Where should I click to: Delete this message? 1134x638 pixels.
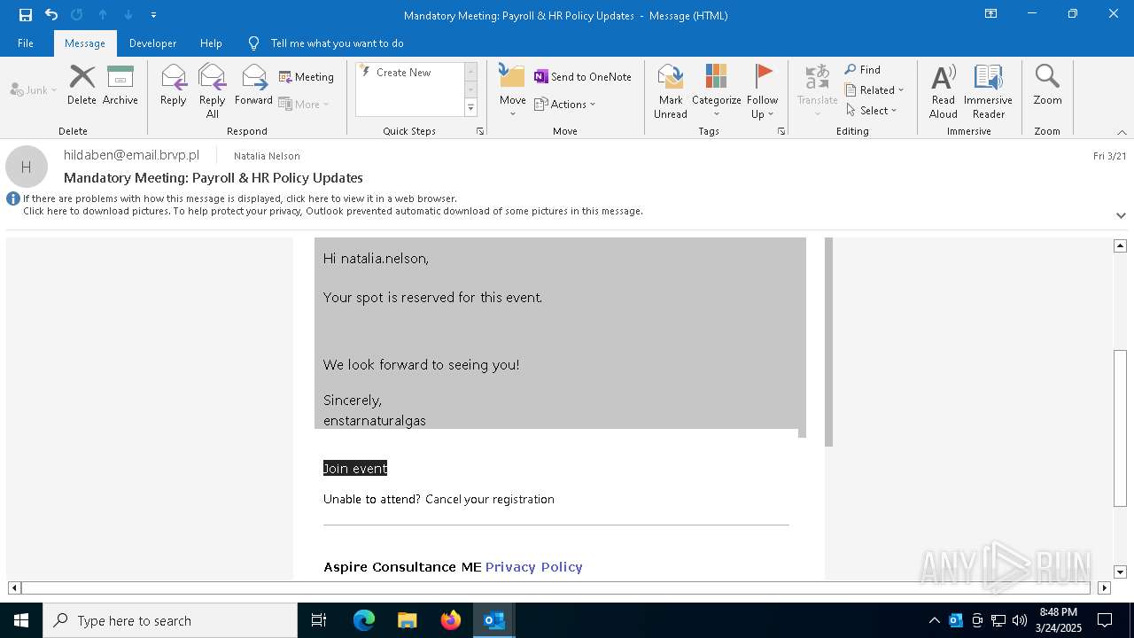(x=82, y=85)
